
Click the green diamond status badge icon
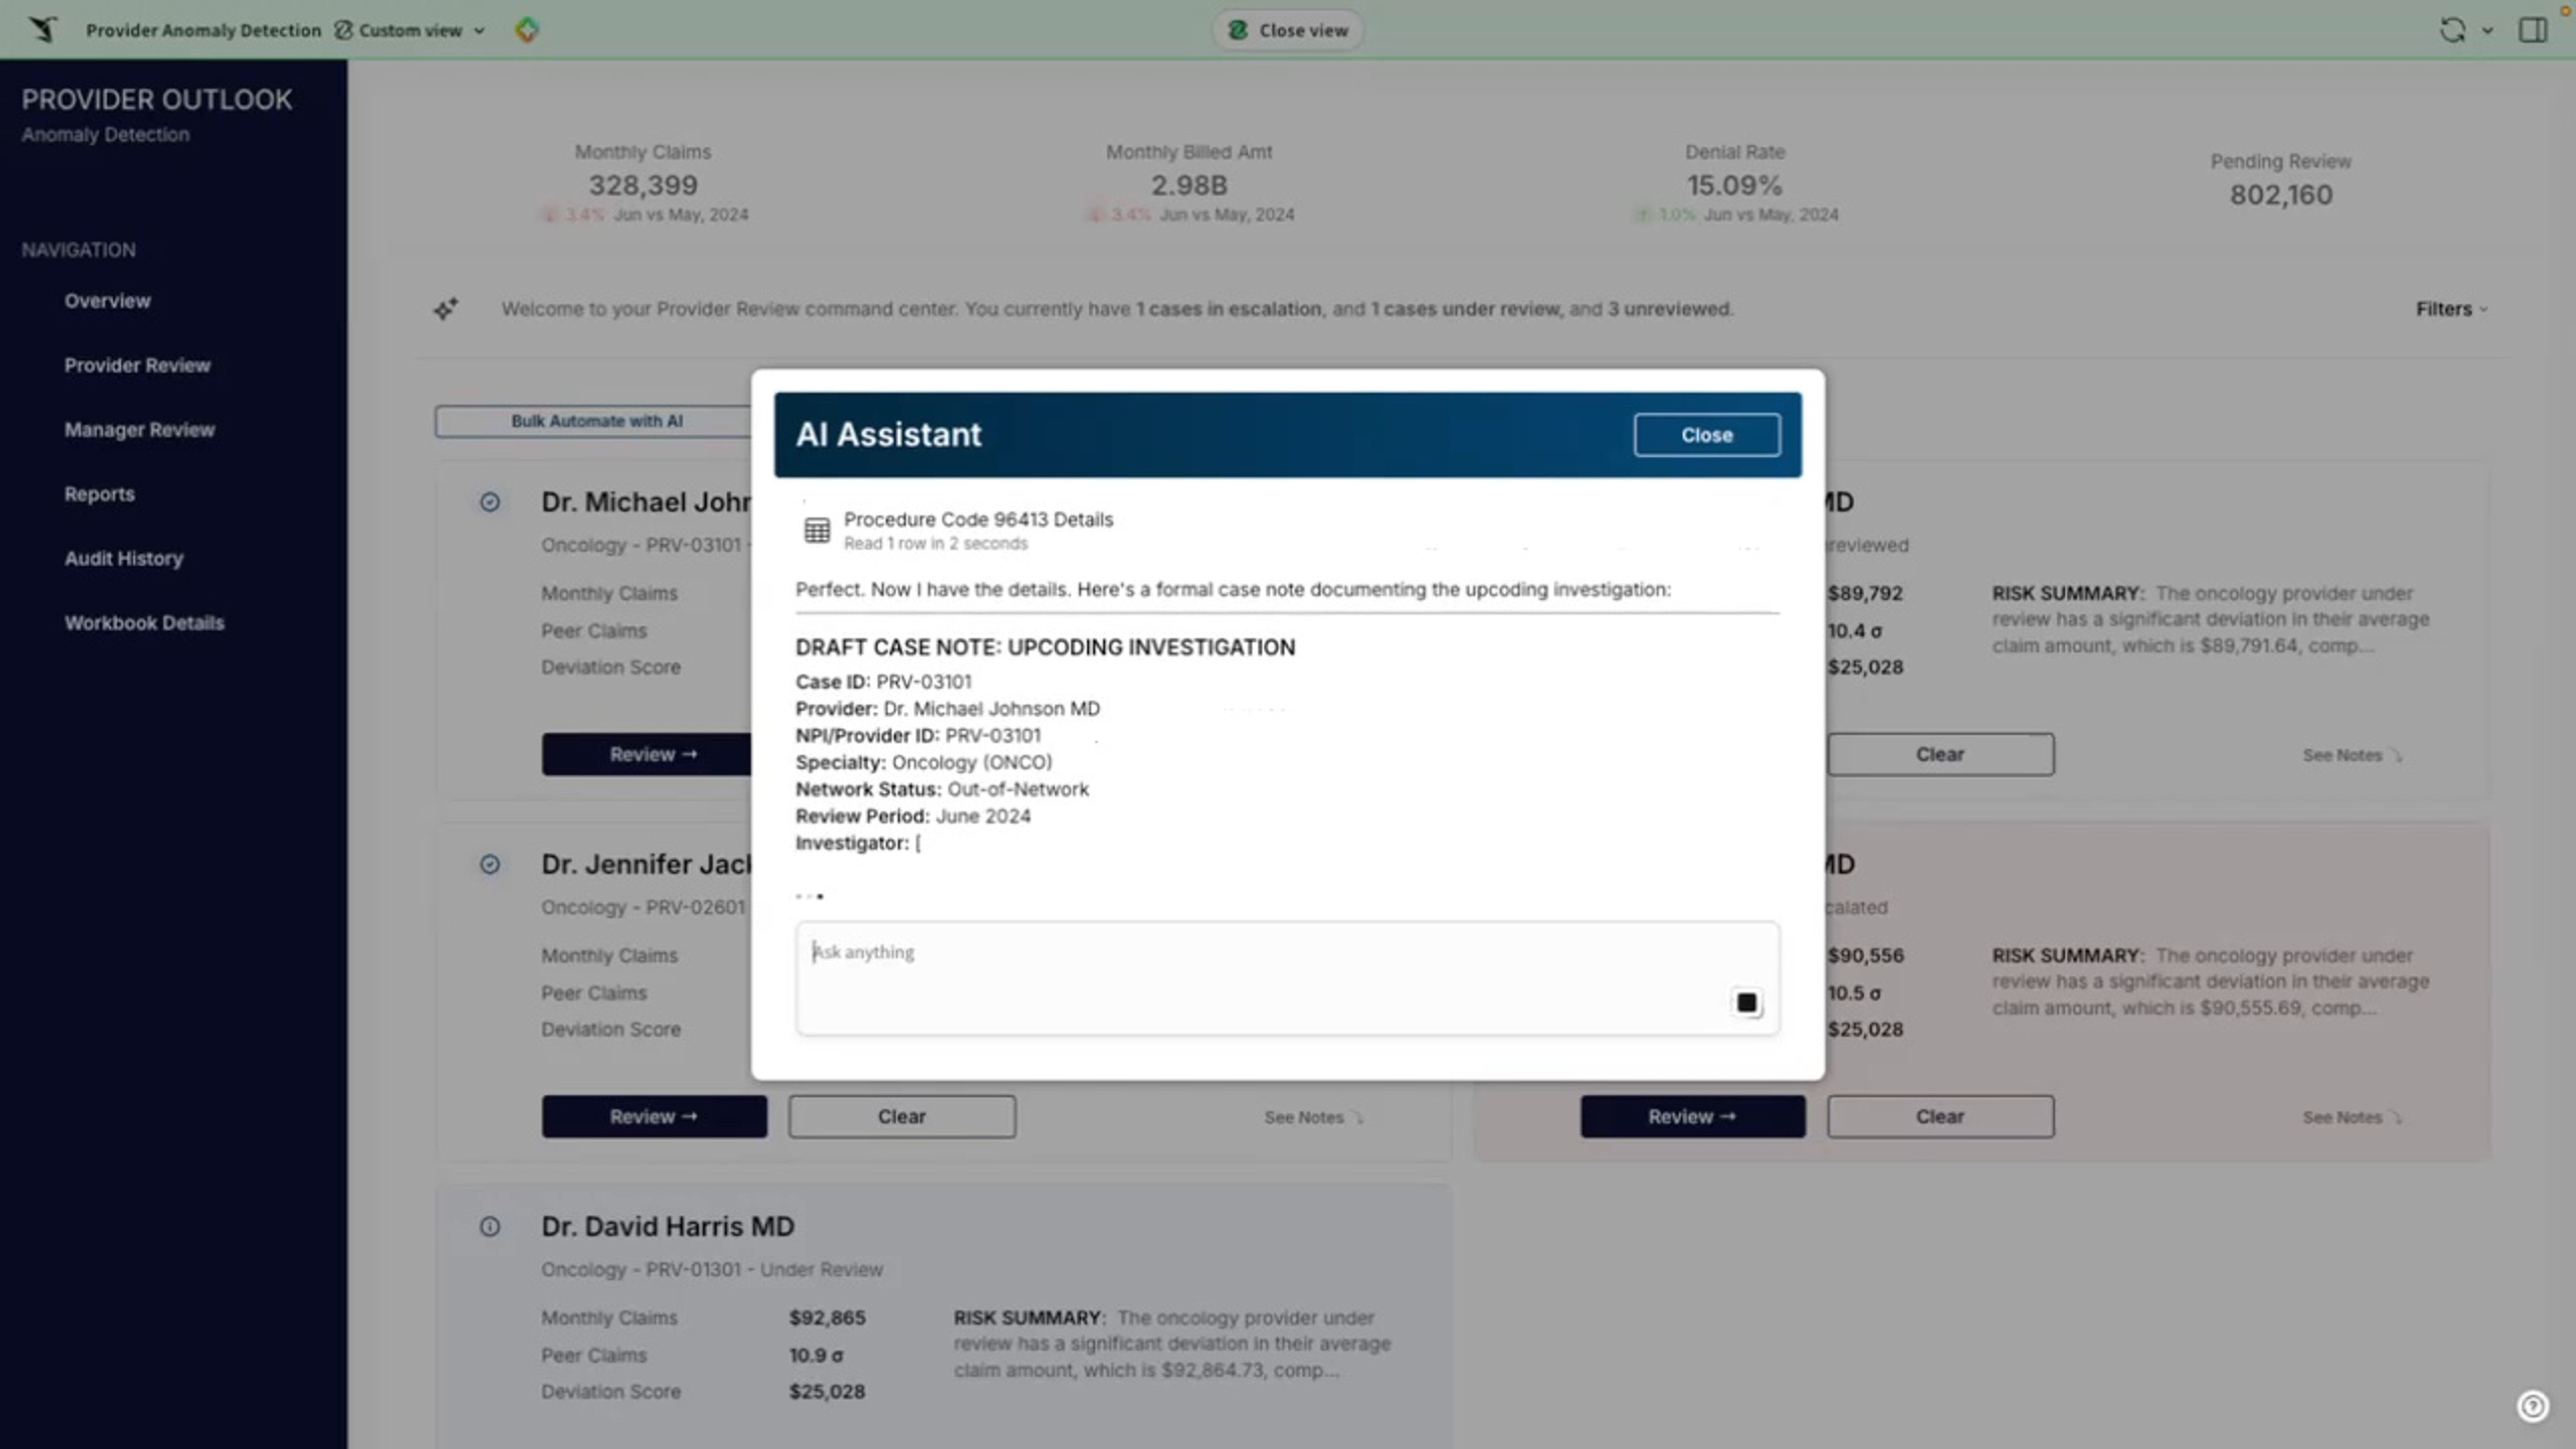coord(527,30)
